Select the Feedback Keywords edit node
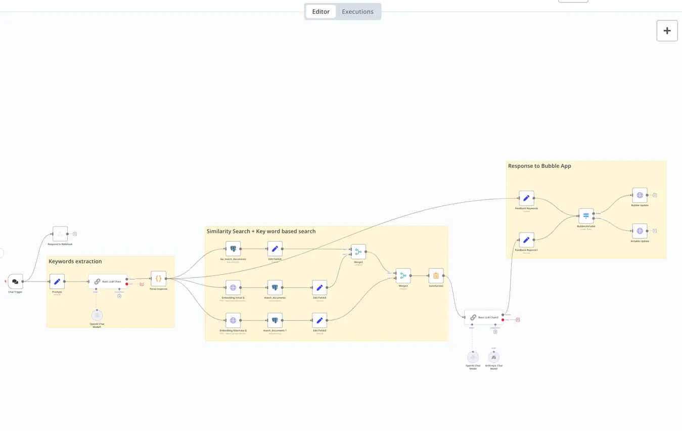Screen dimensions: 682x431 pyautogui.click(x=526, y=198)
